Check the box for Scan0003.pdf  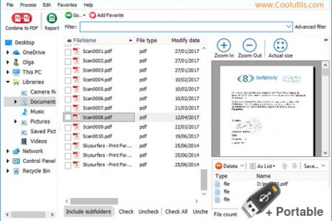pyautogui.click(x=68, y=71)
